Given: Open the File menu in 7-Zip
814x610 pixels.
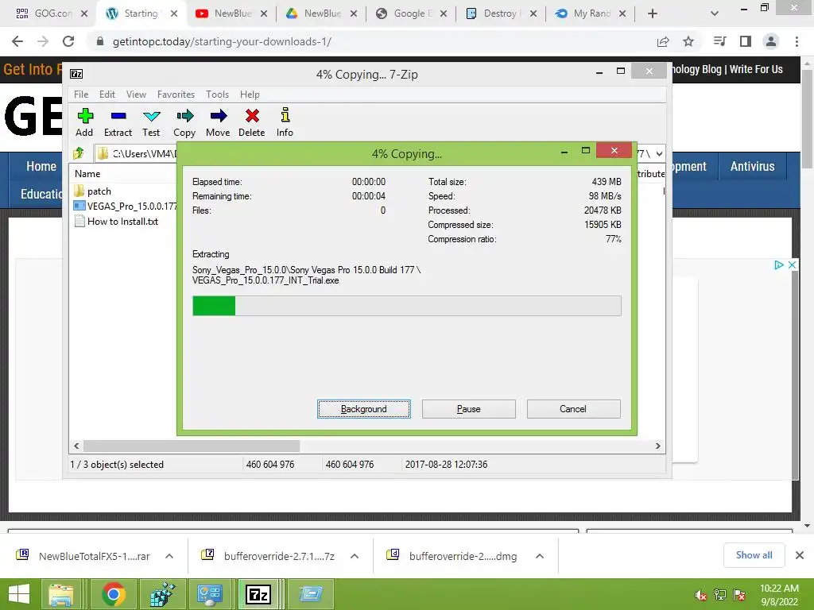Looking at the screenshot, I should (81, 95).
